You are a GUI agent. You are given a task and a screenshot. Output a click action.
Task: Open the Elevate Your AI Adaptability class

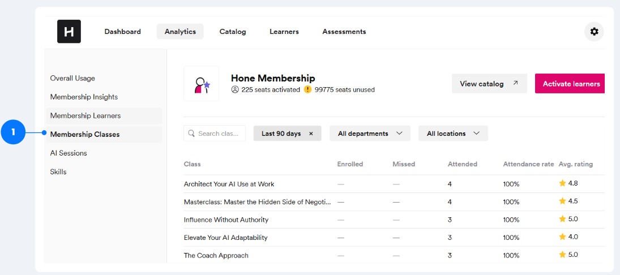click(226, 238)
